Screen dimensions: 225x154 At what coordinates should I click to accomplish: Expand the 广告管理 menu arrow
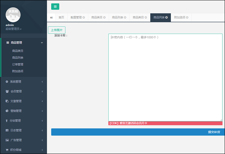coord(42,140)
